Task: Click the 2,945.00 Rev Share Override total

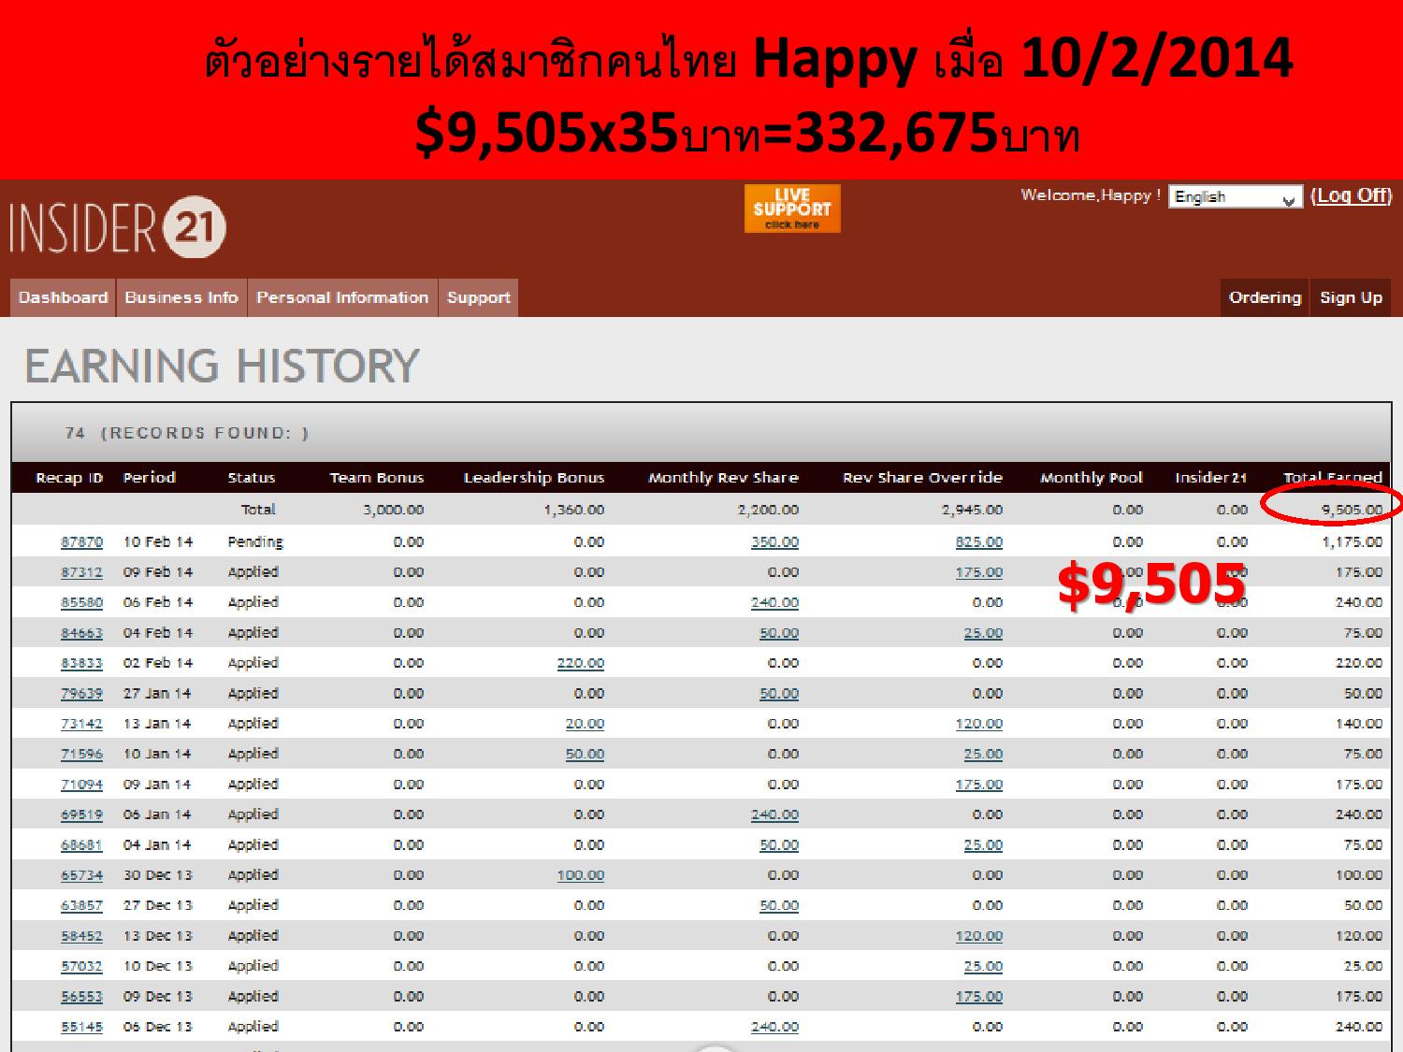Action: coord(973,510)
